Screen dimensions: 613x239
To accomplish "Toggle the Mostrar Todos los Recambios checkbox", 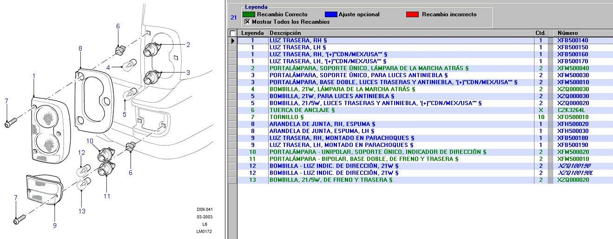I will [247, 22].
